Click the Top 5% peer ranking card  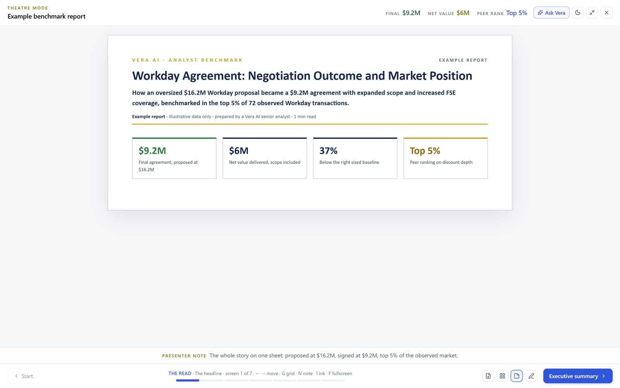(x=446, y=158)
